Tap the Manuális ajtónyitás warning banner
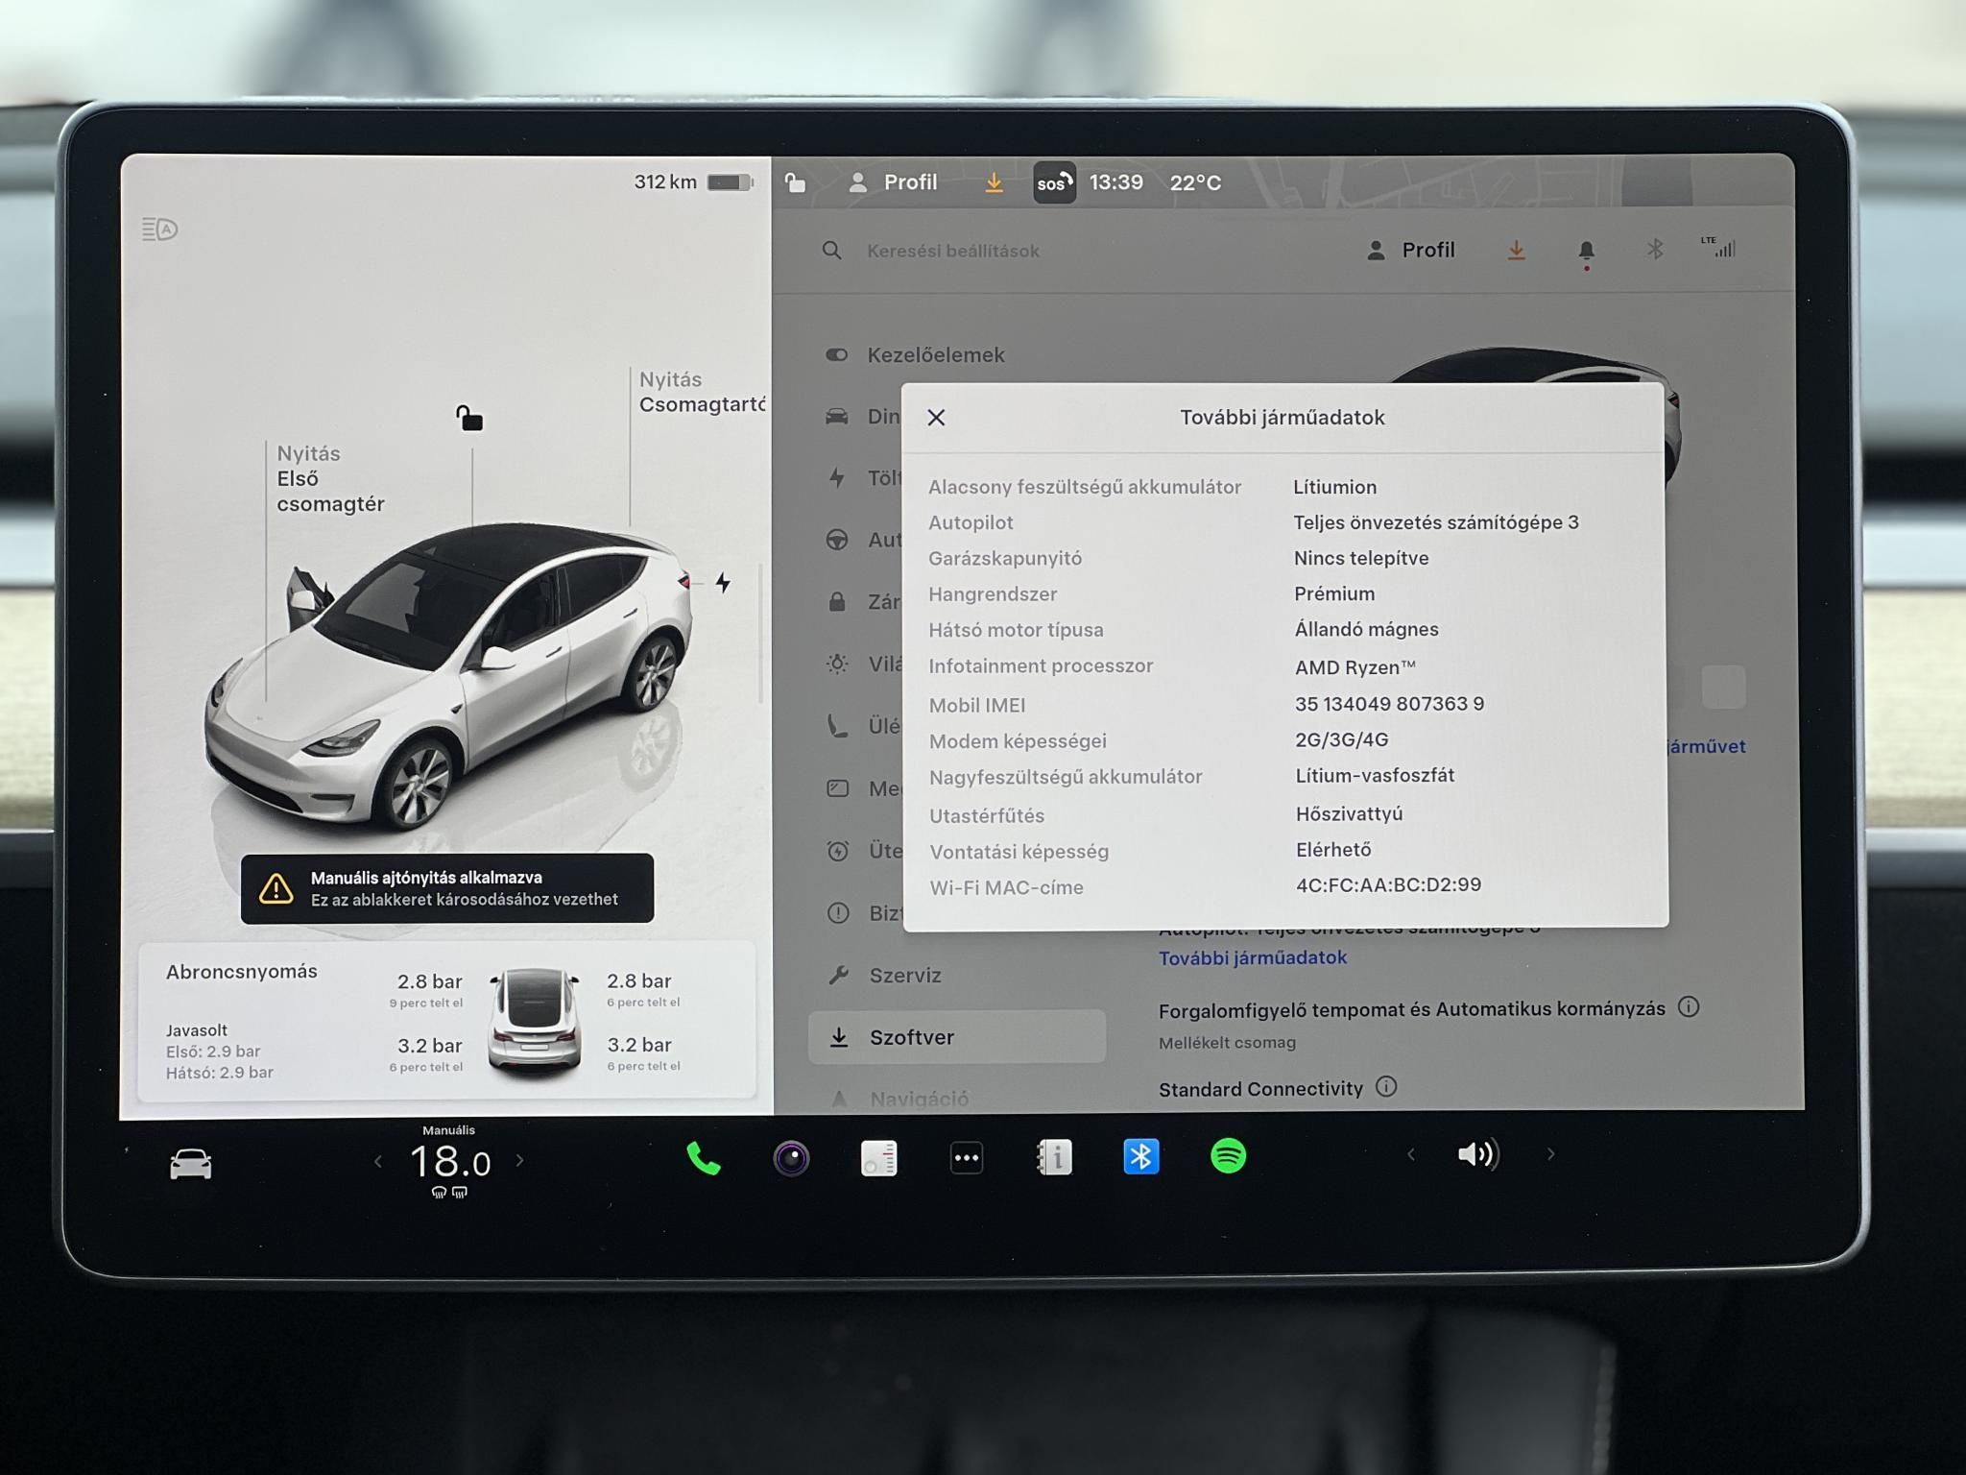Screen dimensions: 1966x1475 (447, 888)
